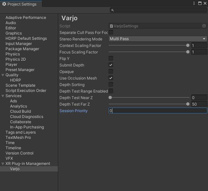Collapse the Services tree section arrow
The height and width of the screenshot is (191, 208).
pyautogui.click(x=3, y=96)
